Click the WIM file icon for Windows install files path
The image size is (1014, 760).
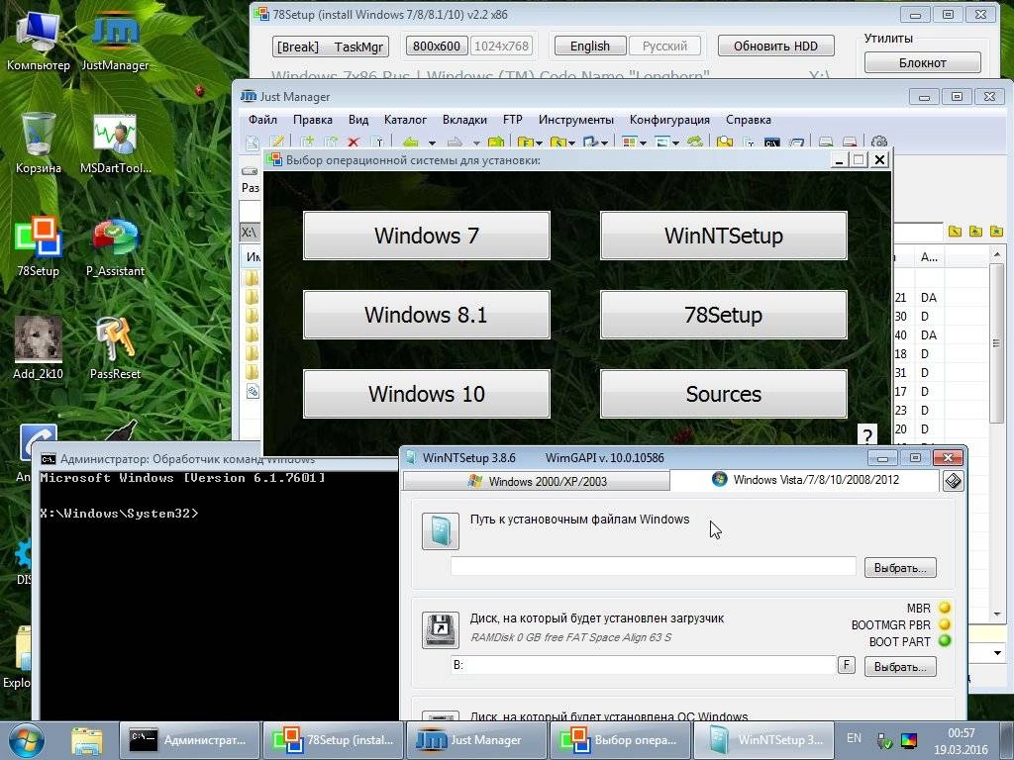441,531
